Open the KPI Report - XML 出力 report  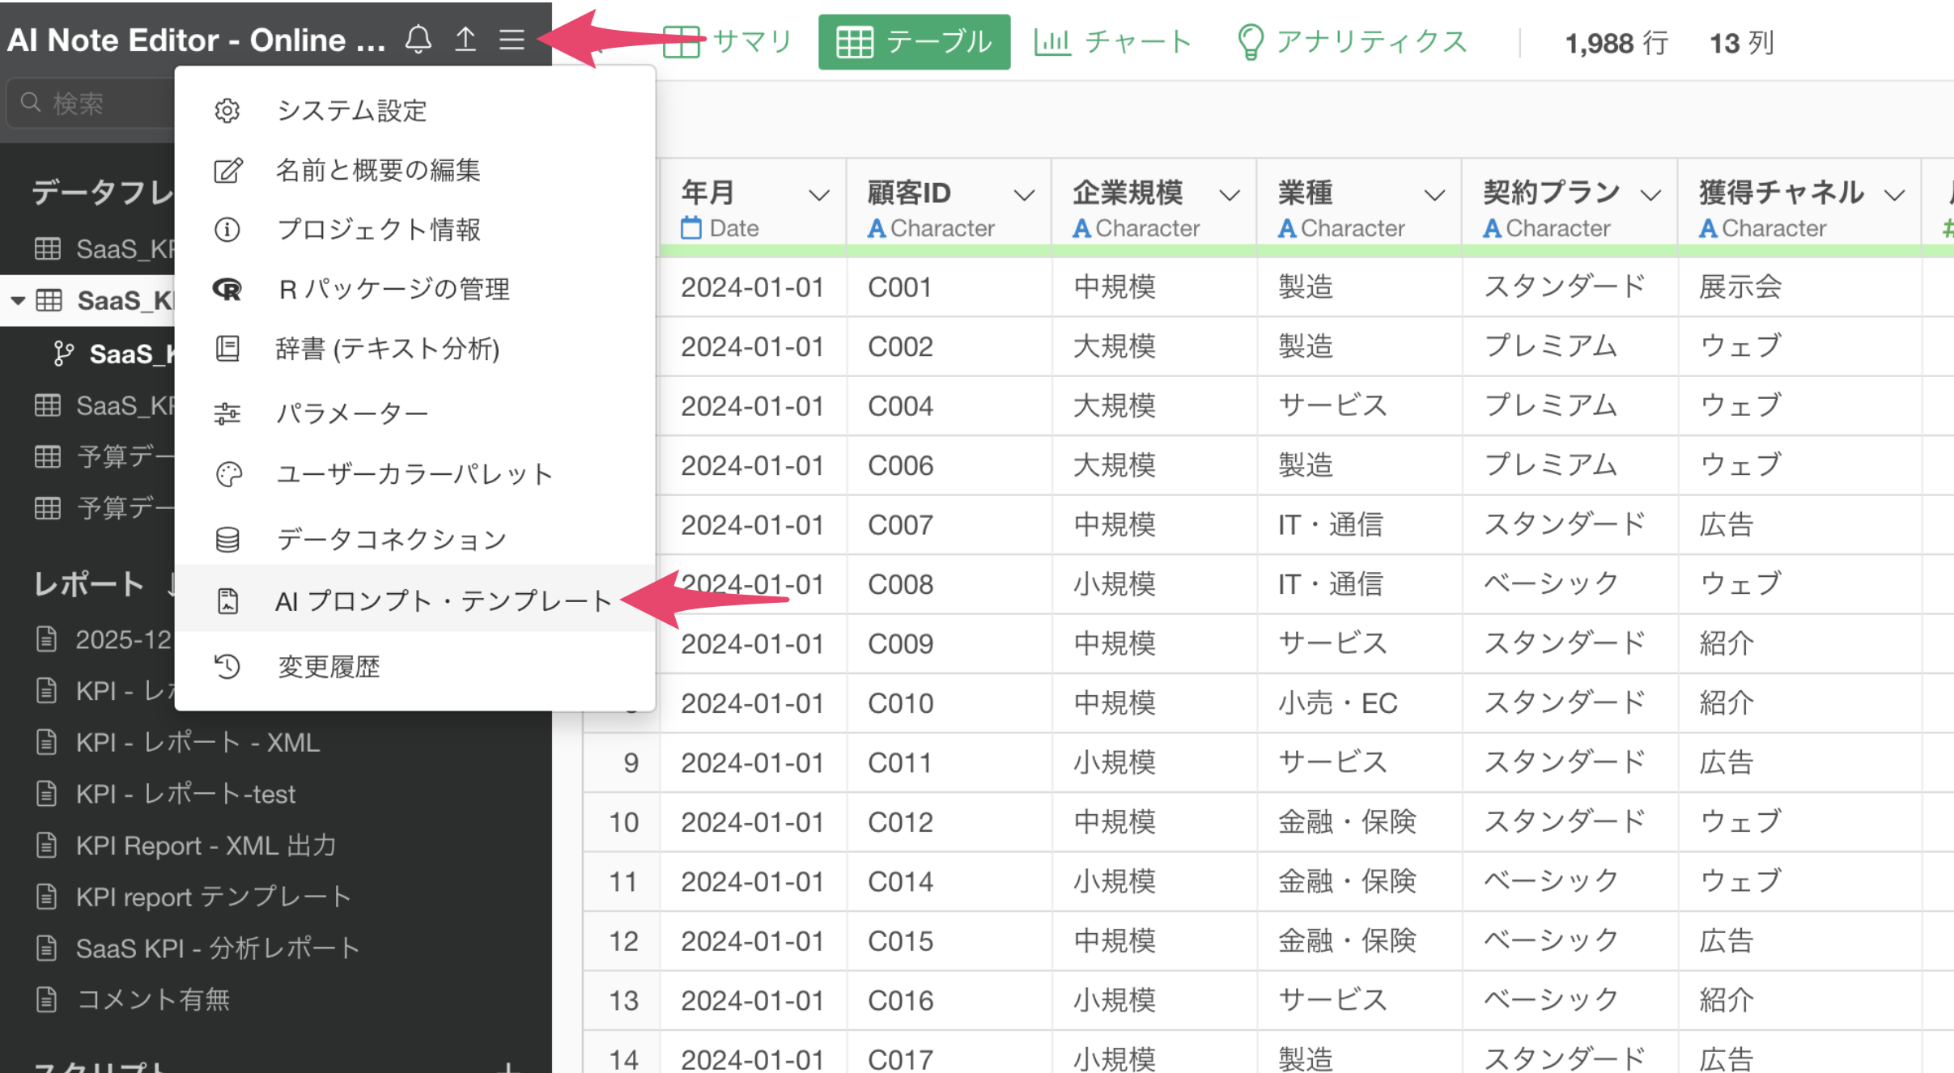pyautogui.click(x=206, y=846)
